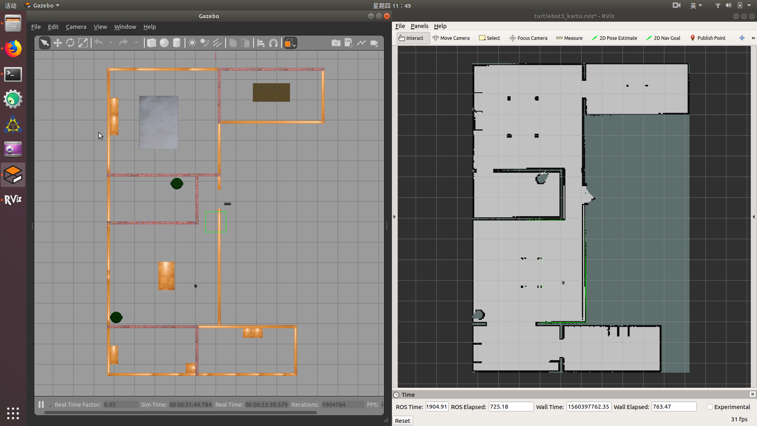Insert a box shape

pos(151,43)
